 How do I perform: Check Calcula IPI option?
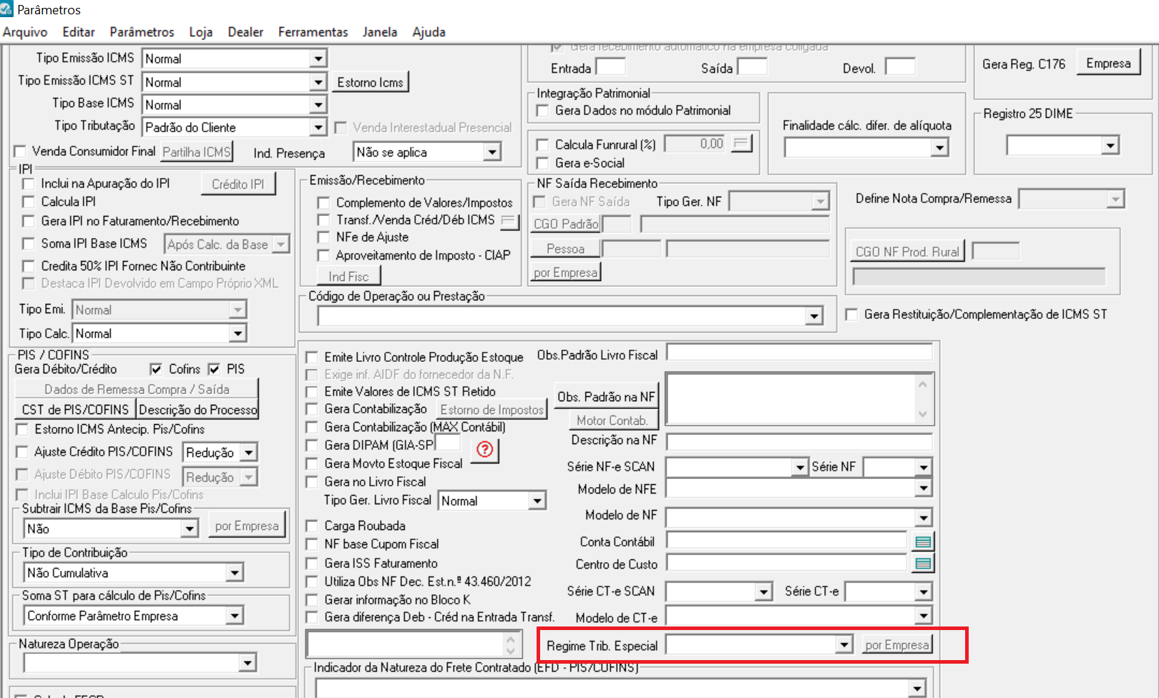pos(29,202)
